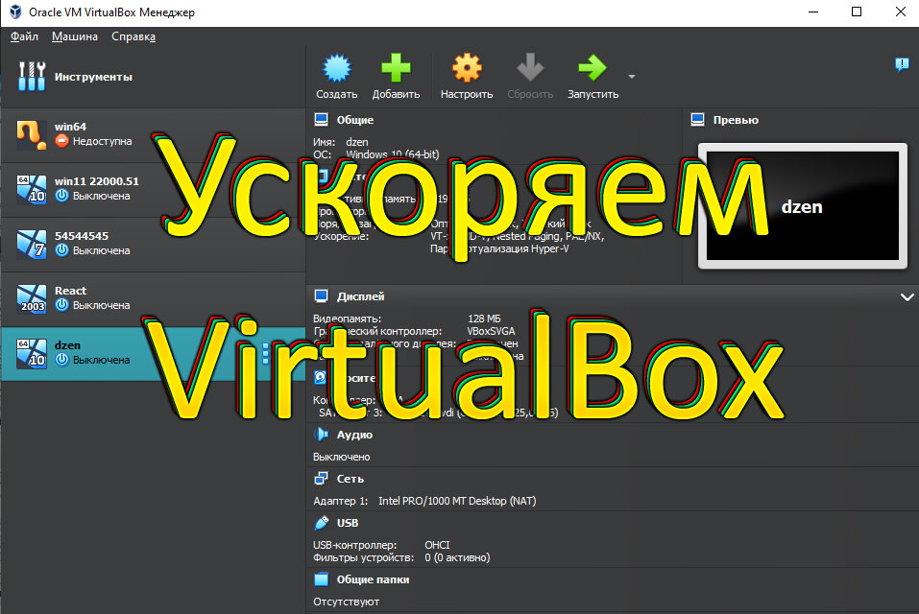Open the Машина menu
The width and height of the screenshot is (919, 614).
tap(75, 36)
